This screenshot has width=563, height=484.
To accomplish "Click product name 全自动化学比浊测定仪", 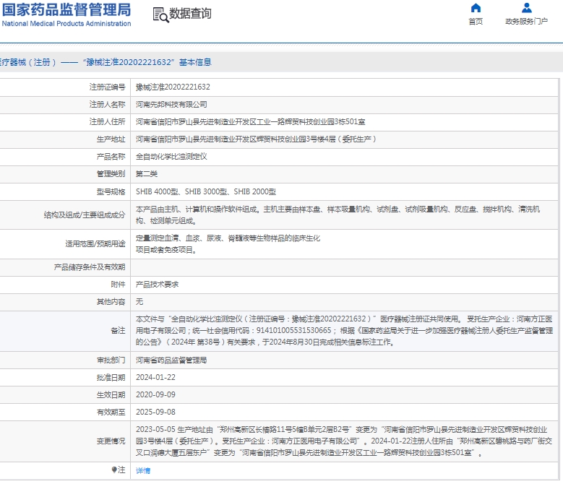I will click(171, 157).
